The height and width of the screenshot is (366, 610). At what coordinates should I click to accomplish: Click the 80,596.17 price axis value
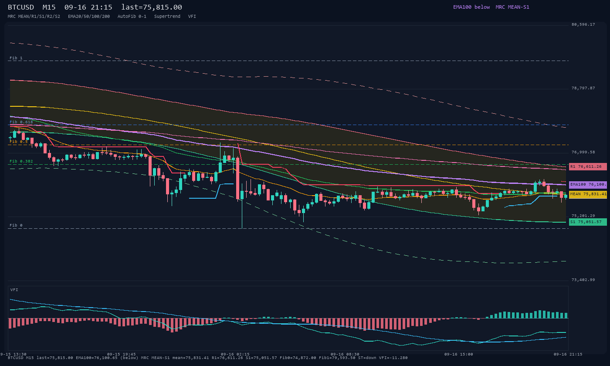tap(583, 24)
